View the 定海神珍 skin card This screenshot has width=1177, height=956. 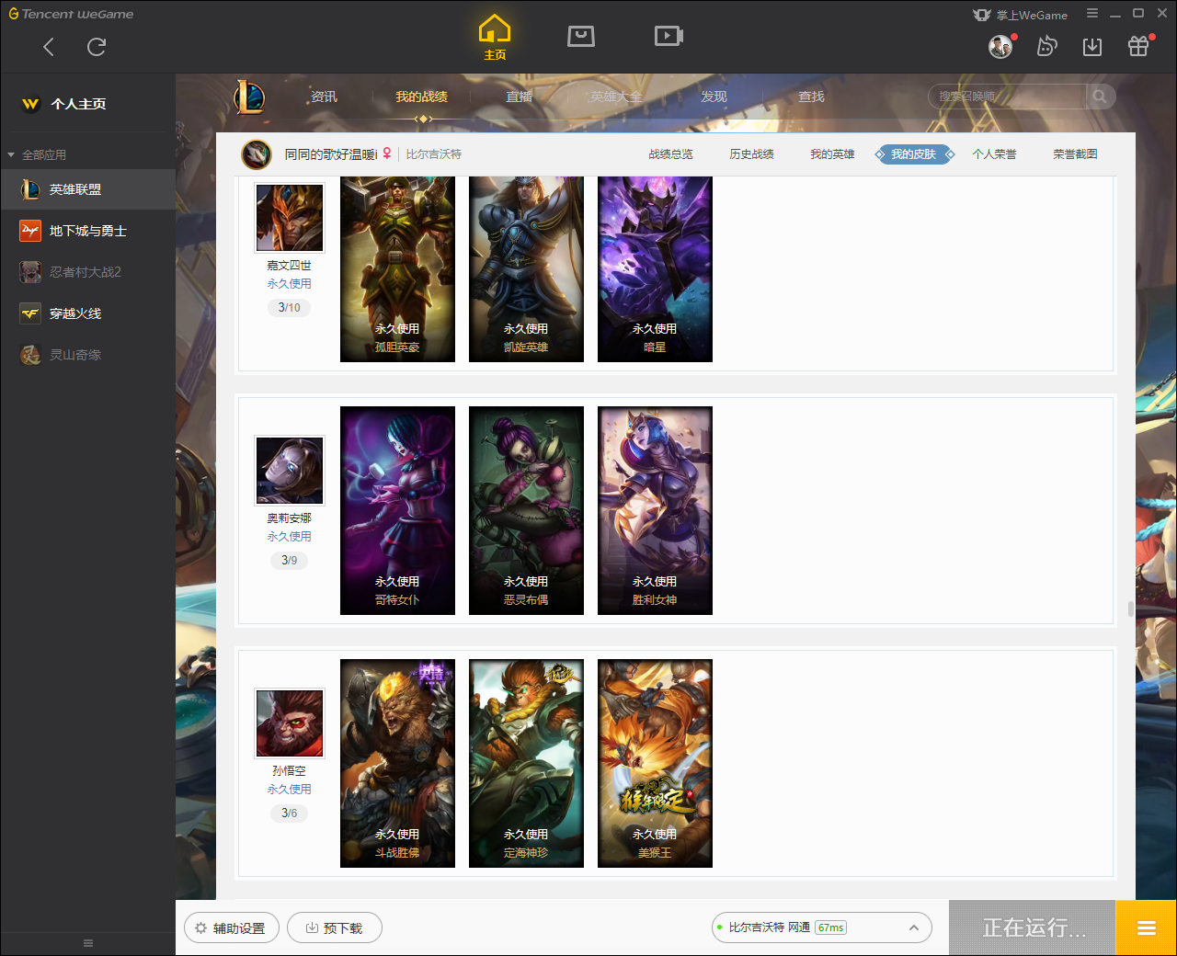[526, 763]
